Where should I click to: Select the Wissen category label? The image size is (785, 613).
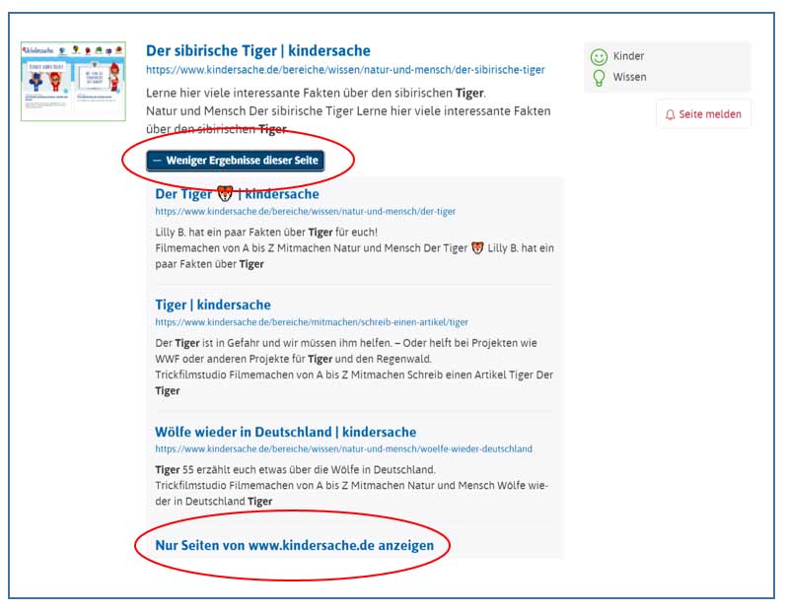click(629, 78)
